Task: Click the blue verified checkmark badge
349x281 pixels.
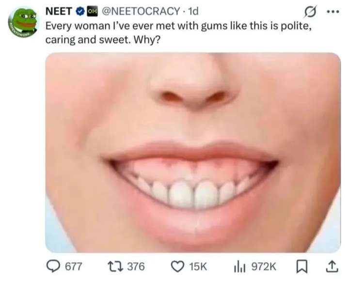Action: click(80, 11)
